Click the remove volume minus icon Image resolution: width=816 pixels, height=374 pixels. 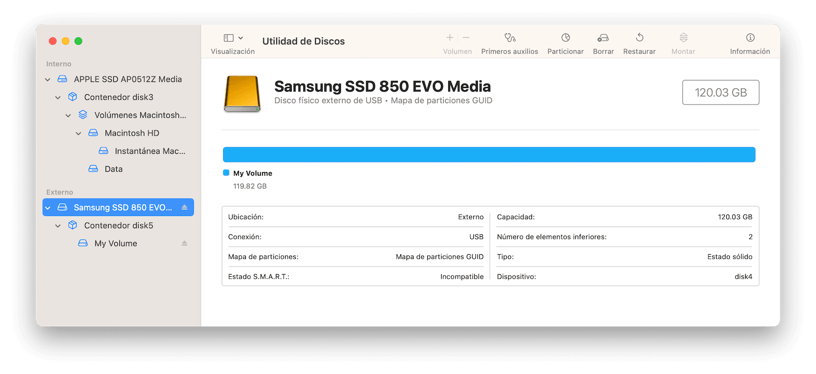coord(466,38)
